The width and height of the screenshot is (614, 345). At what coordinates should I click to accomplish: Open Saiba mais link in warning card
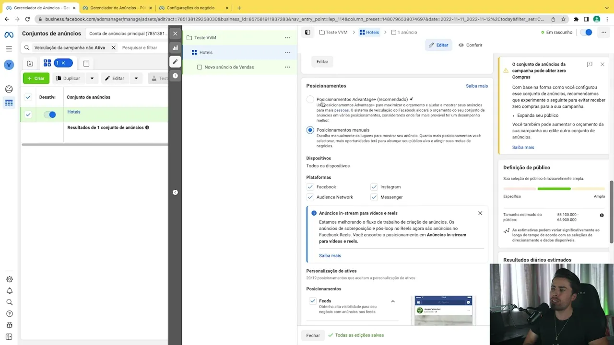(523, 147)
